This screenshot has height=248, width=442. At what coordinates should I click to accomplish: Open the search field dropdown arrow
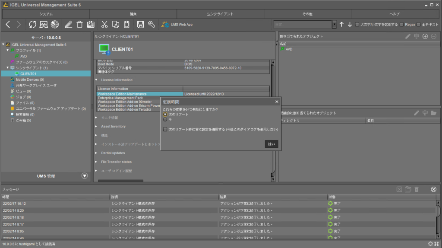point(335,25)
